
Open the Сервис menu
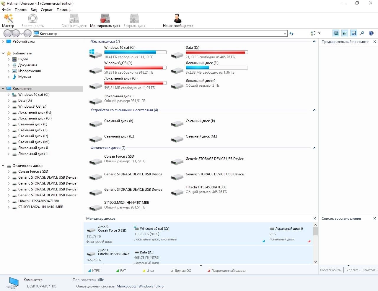47,10
